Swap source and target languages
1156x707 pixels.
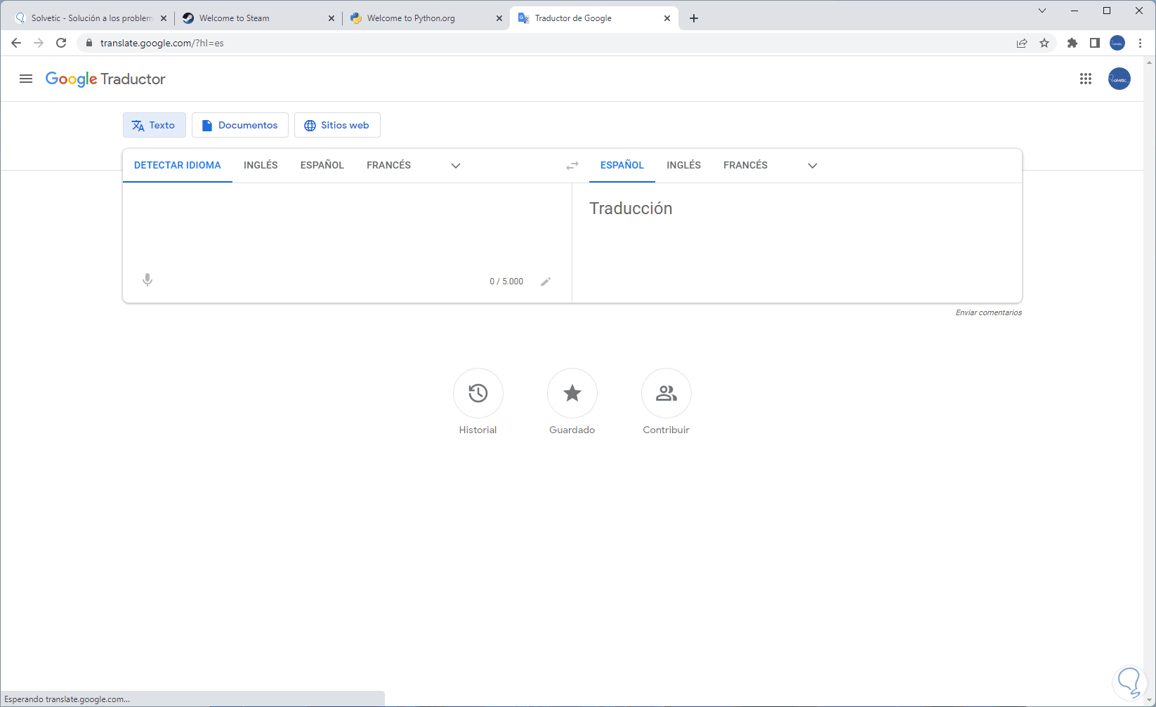pos(572,166)
